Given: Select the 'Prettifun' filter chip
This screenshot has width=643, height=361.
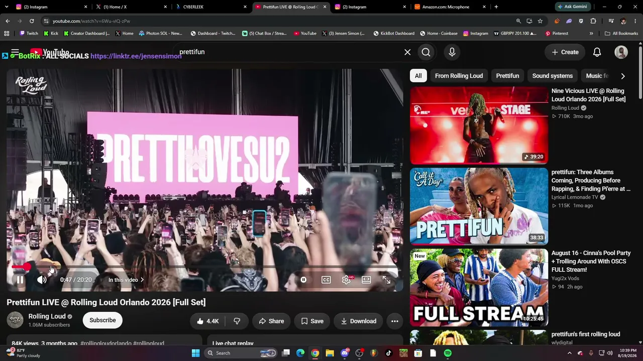Looking at the screenshot, I should pyautogui.click(x=507, y=76).
